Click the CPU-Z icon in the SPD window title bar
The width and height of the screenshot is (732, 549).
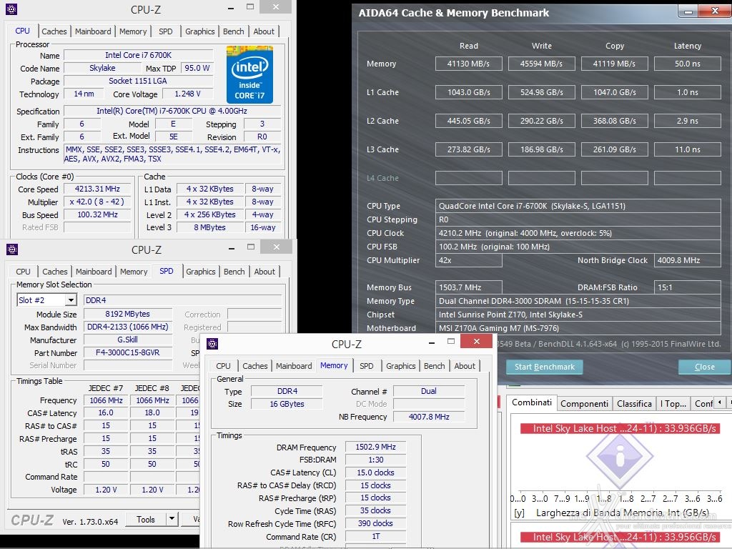12,249
